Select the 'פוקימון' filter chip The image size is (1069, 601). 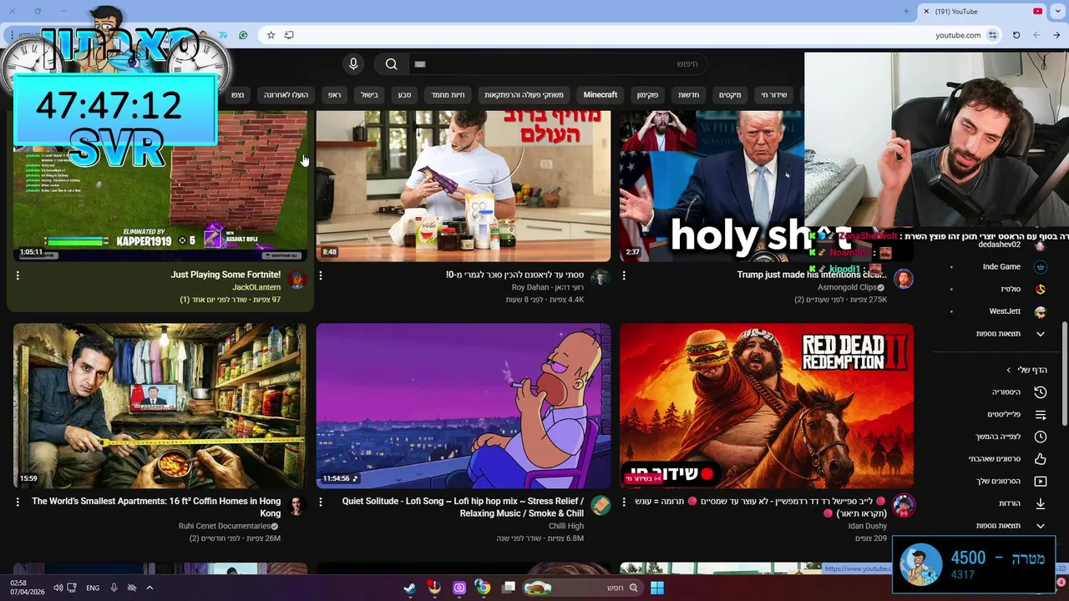(648, 95)
